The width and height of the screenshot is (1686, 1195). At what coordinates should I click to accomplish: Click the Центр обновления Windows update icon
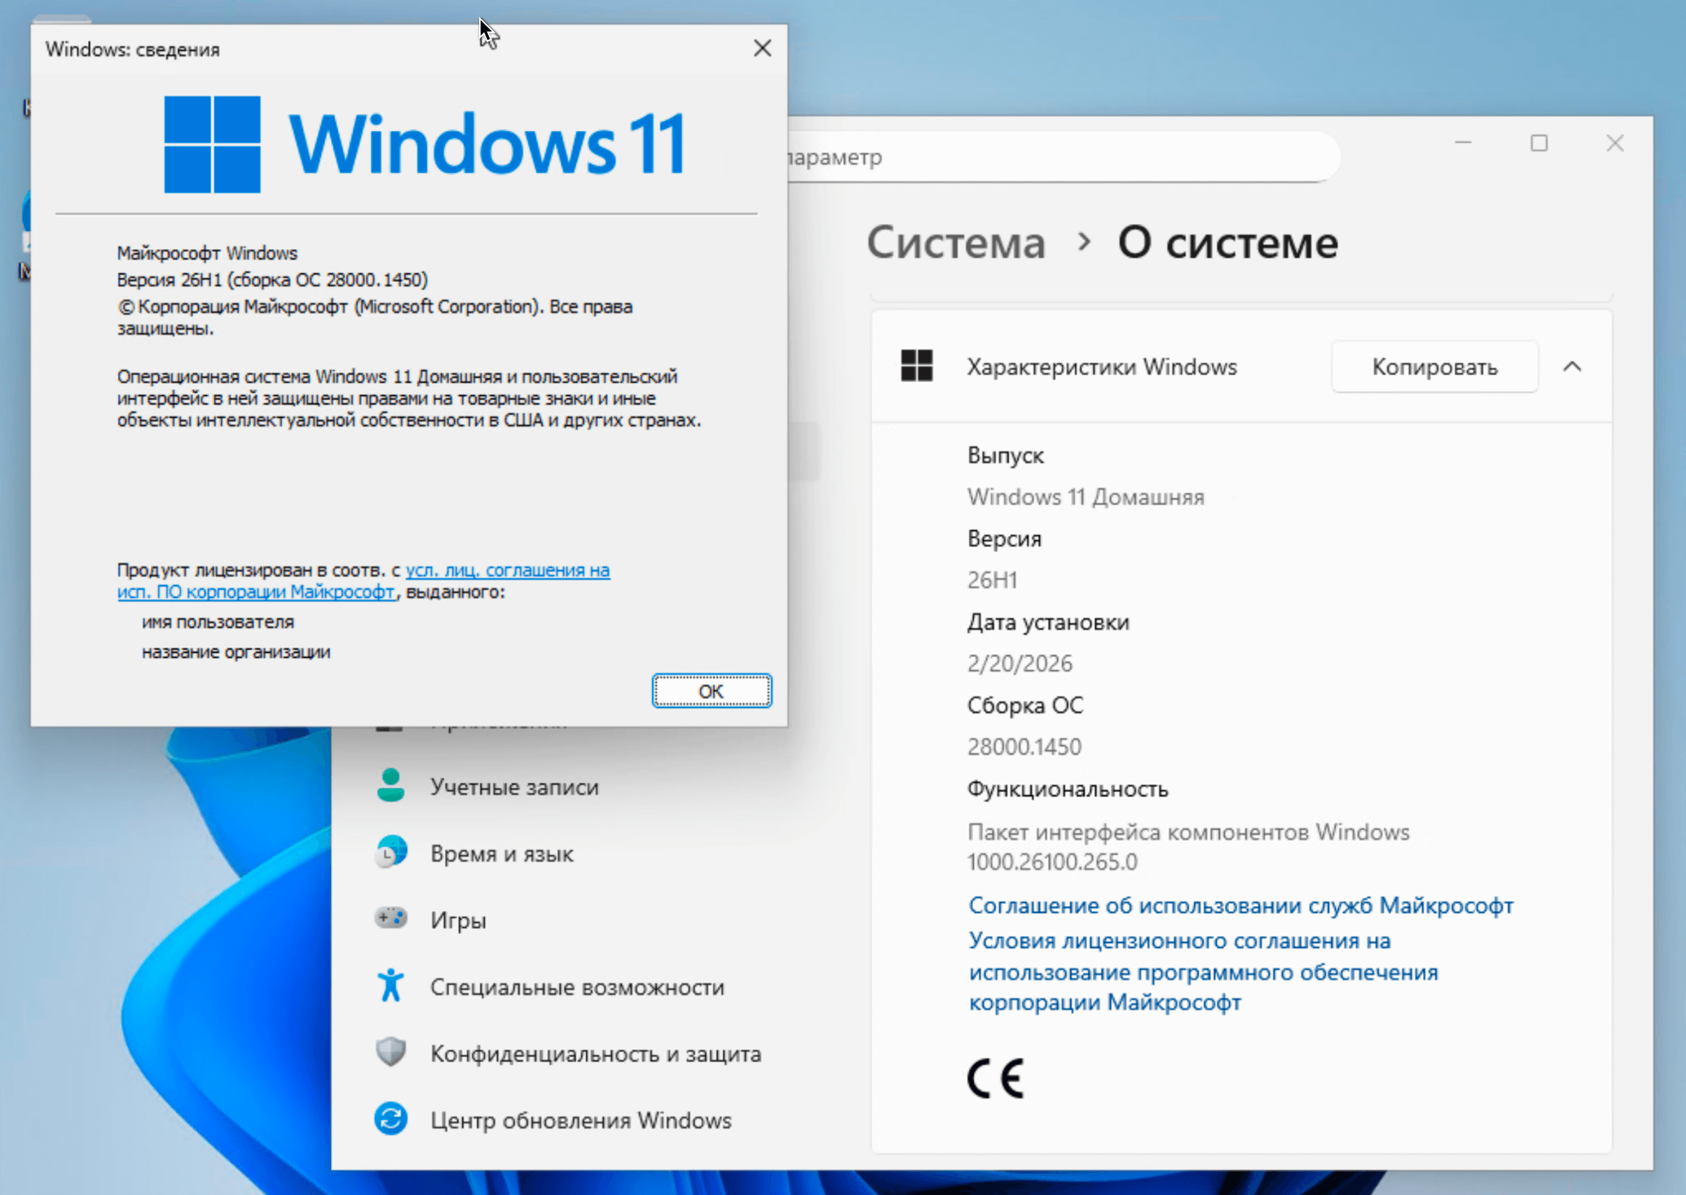click(x=390, y=1119)
